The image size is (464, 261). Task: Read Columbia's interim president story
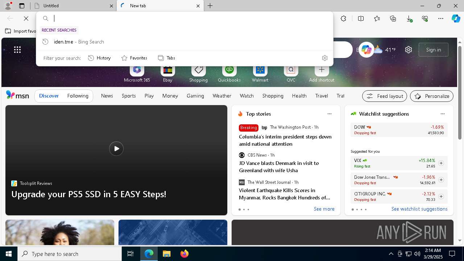[x=285, y=140]
